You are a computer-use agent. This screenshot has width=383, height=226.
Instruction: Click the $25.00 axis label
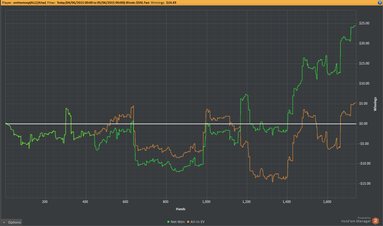click(x=364, y=23)
